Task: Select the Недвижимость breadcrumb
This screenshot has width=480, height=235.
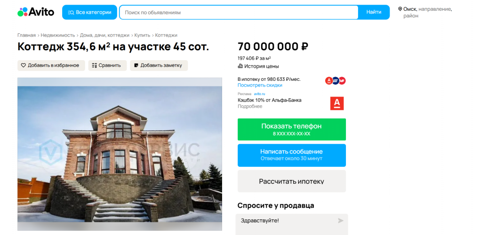Action: click(58, 35)
